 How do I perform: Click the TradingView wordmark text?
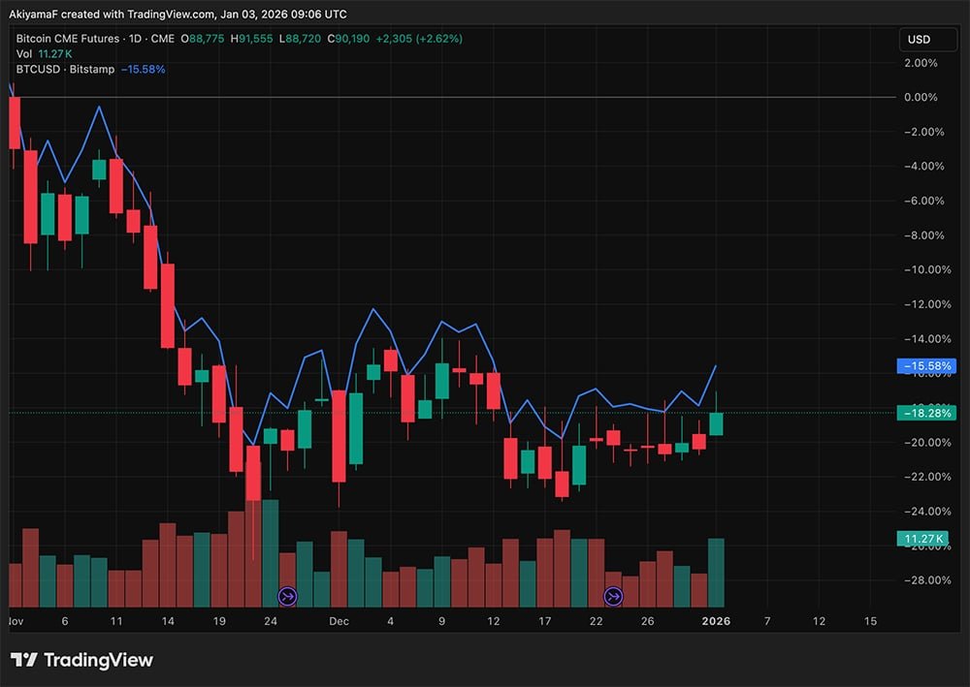coord(99,660)
